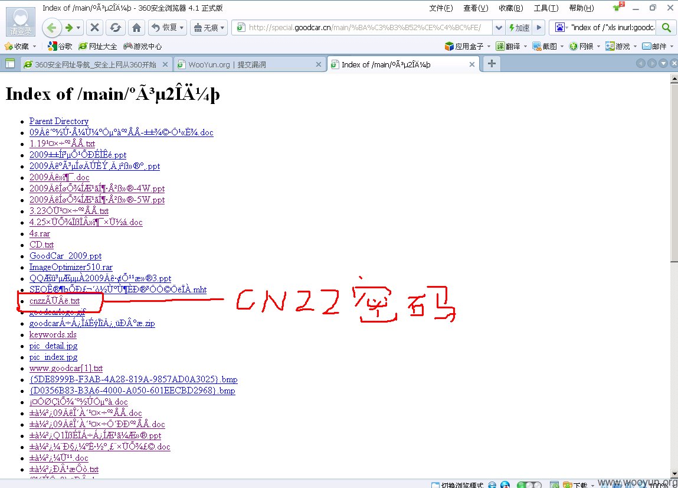The width and height of the screenshot is (678, 488).
Task: Click the search engine paw icon
Action: click(x=559, y=27)
